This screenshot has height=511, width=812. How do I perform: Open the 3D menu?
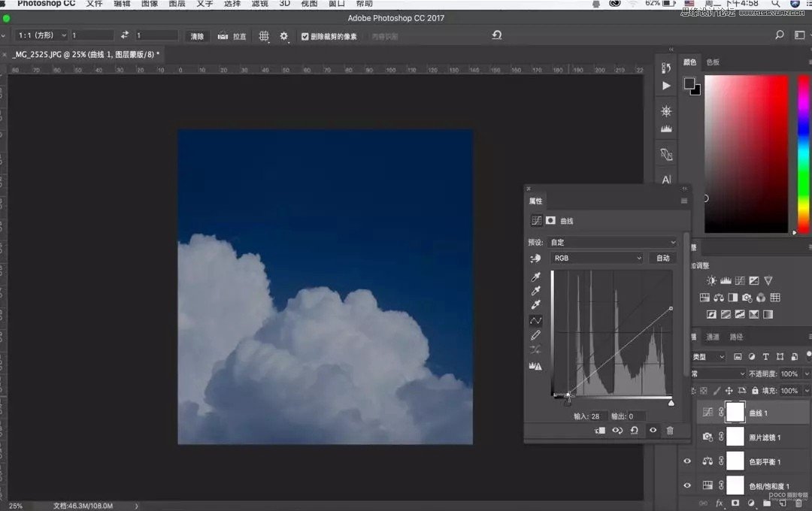click(284, 4)
